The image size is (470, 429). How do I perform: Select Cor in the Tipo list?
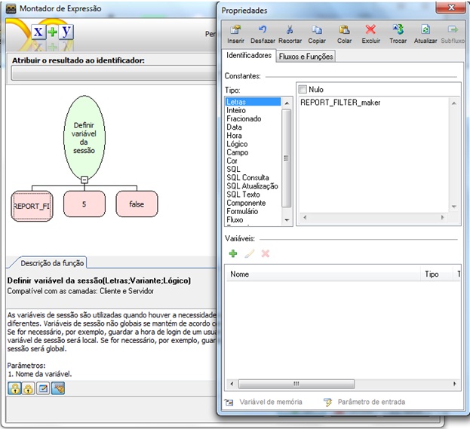tap(253, 161)
